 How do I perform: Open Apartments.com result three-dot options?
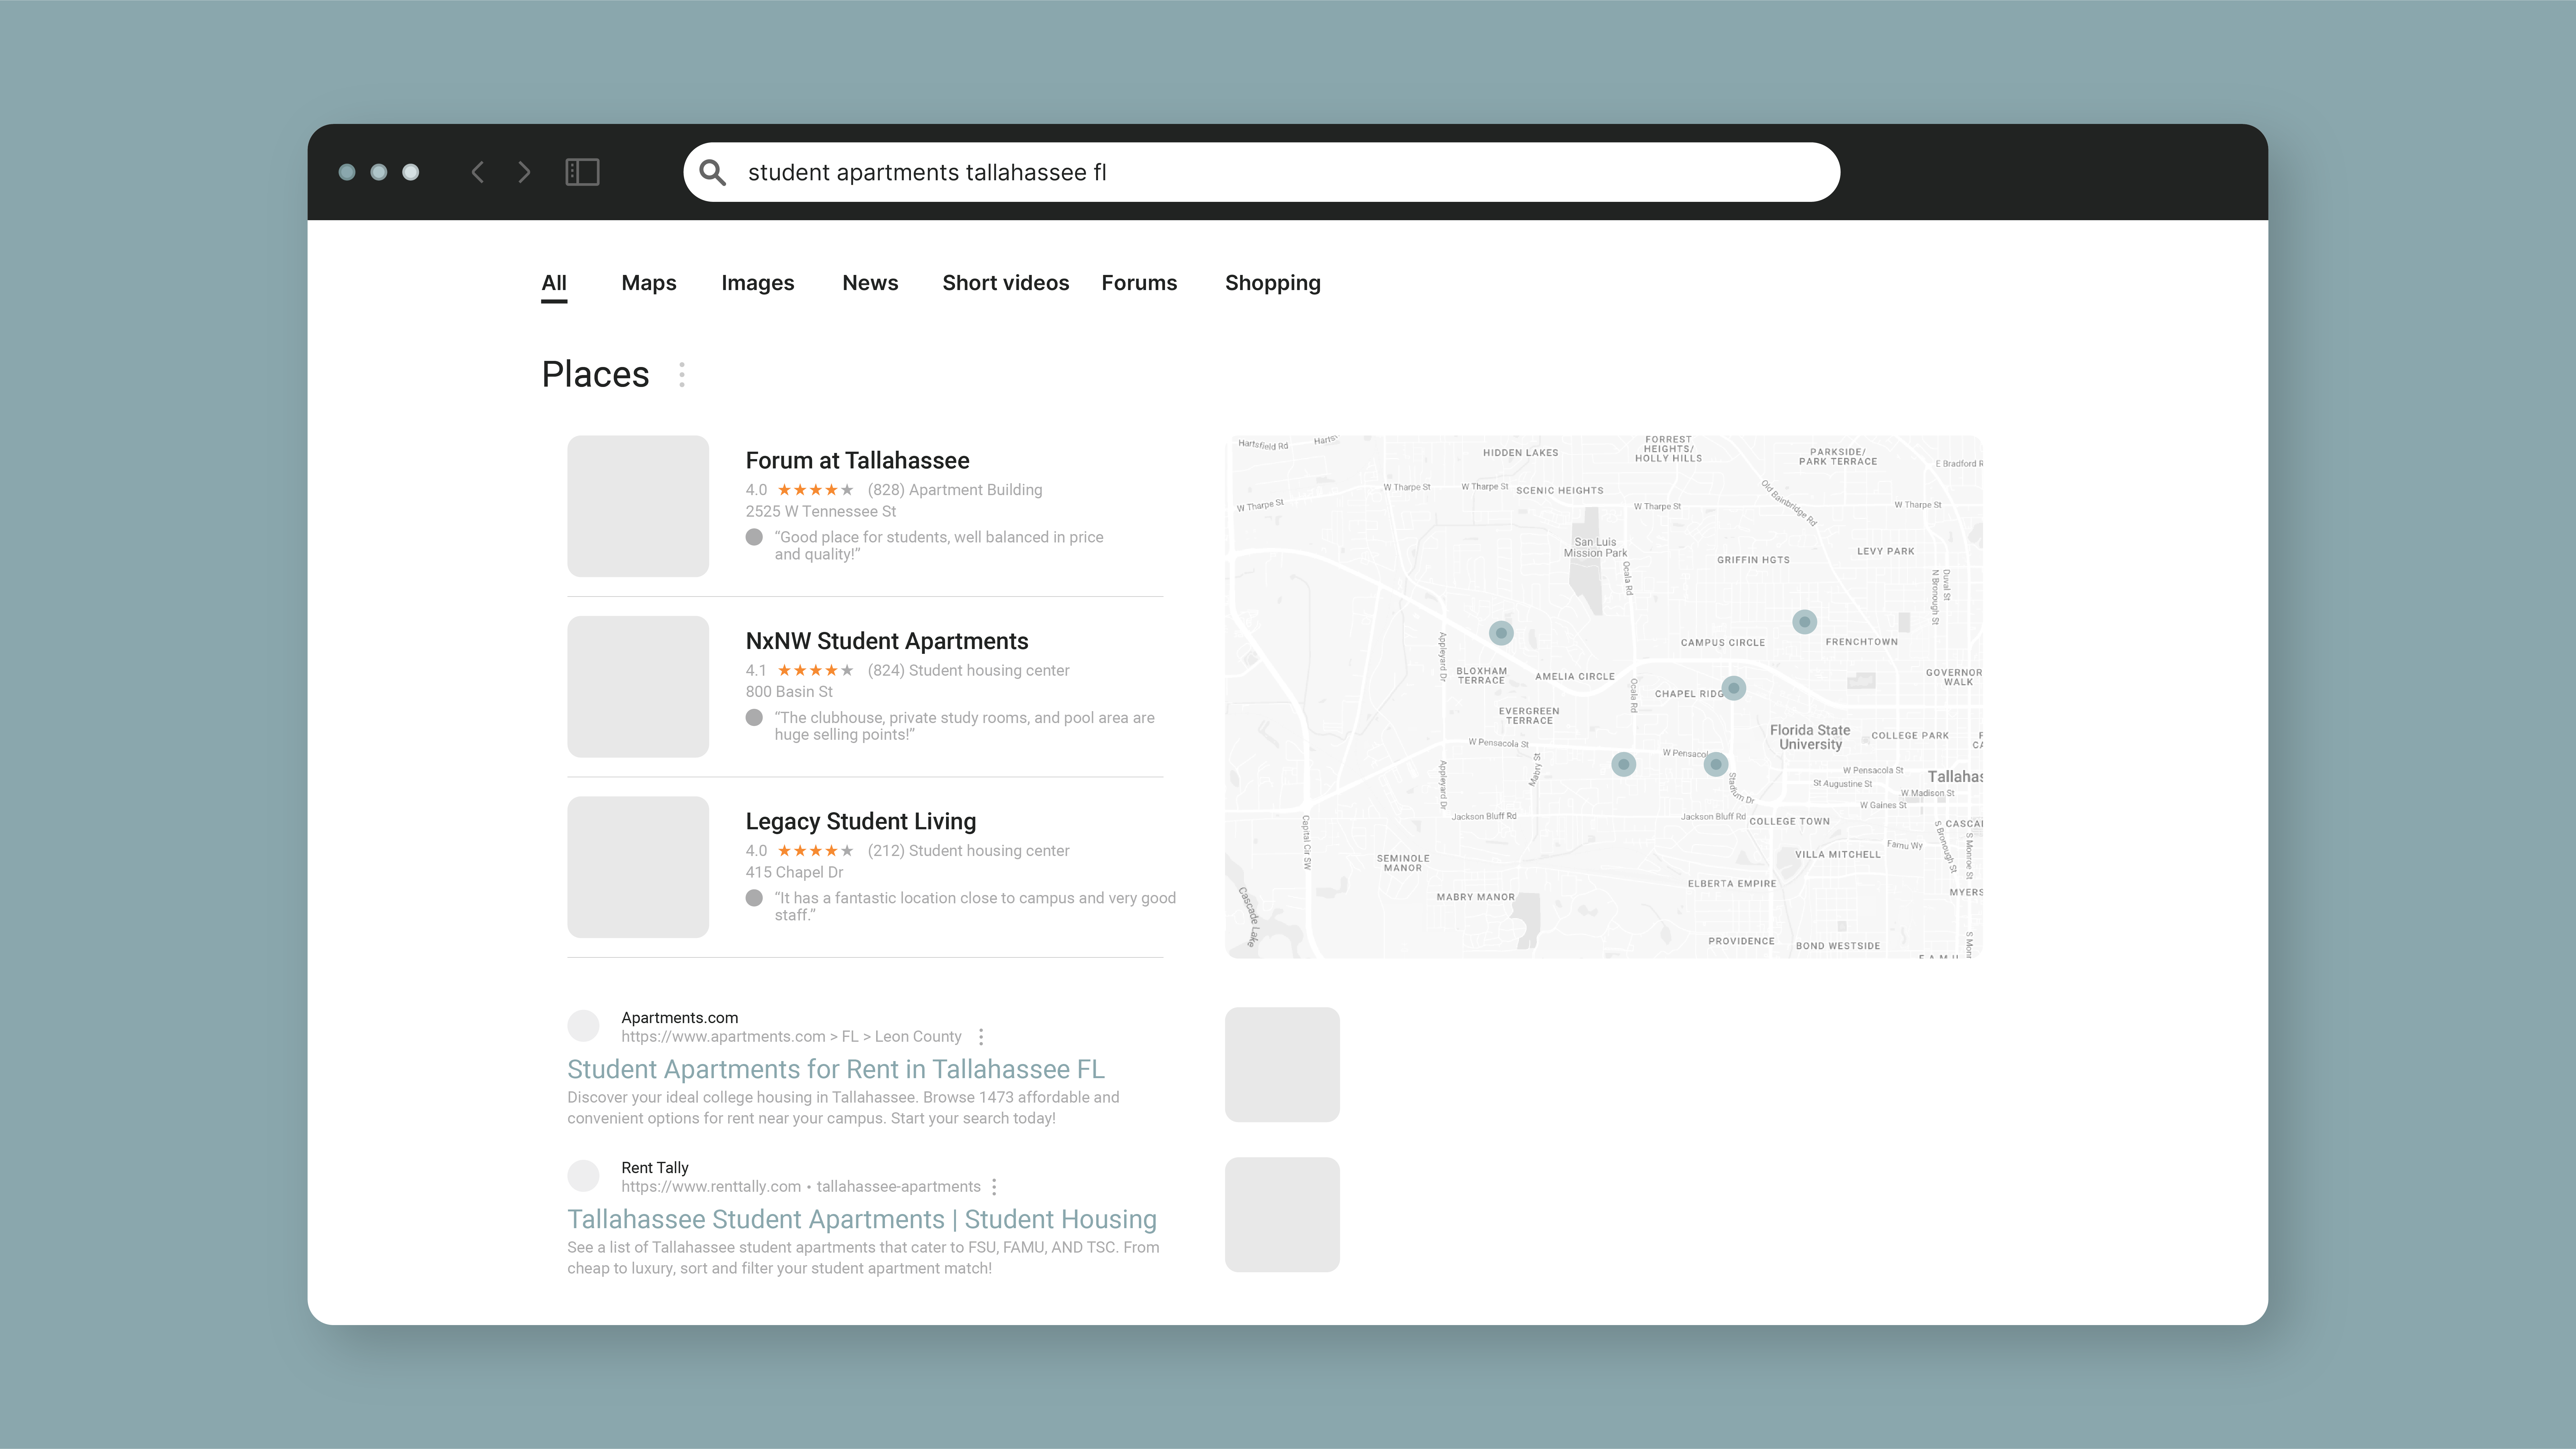point(981,1037)
